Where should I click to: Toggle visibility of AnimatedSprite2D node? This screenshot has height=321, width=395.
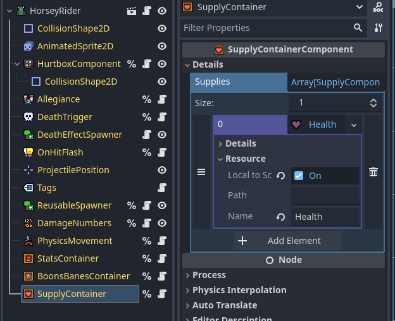point(162,46)
